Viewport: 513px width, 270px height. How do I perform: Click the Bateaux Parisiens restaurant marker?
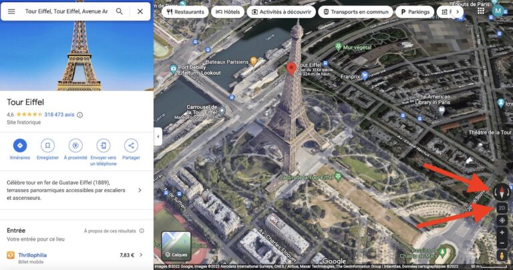point(253,61)
